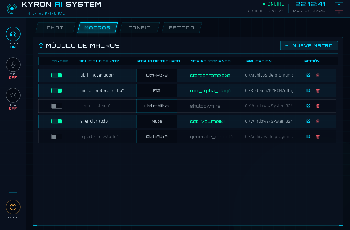Turn on the Mic microphone icon

[x=13, y=65]
